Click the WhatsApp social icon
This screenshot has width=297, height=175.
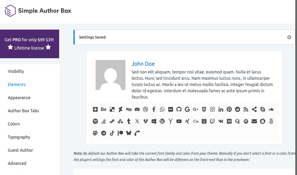pyautogui.click(x=162, y=109)
